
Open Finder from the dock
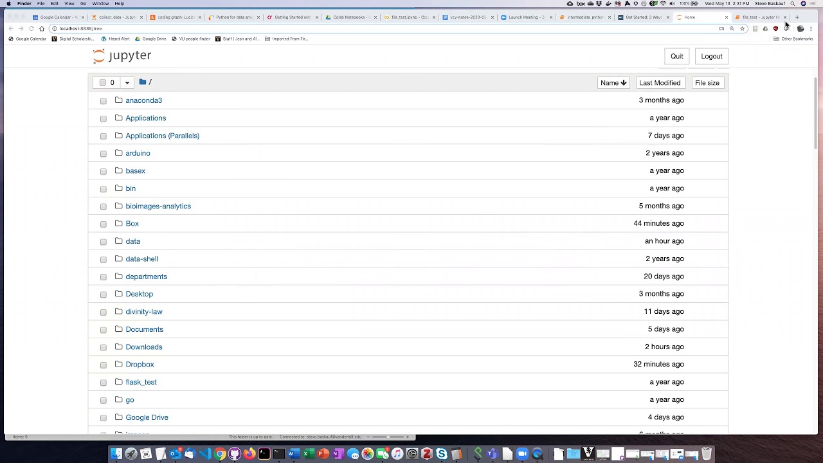coord(116,454)
